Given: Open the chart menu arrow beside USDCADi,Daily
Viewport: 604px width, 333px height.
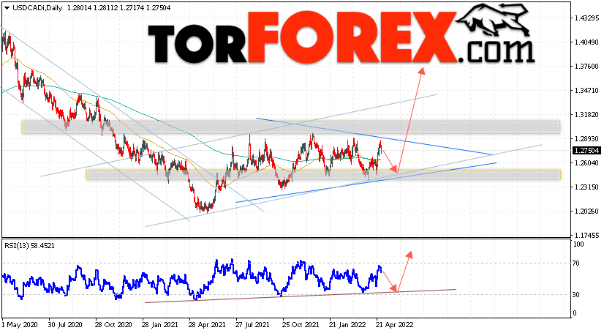Looking at the screenshot, I should click(7, 8).
